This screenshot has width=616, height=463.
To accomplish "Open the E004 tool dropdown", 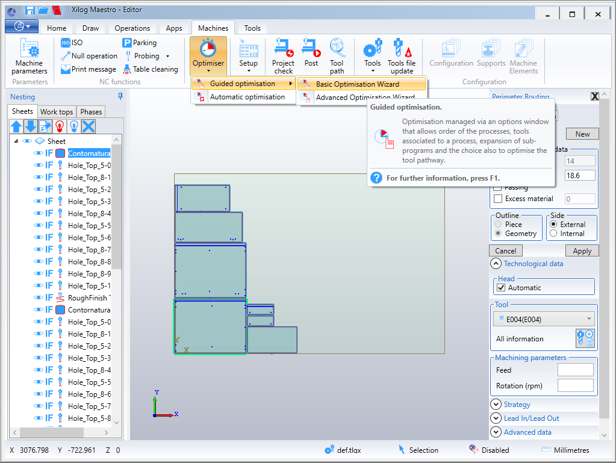I will (x=544, y=319).
